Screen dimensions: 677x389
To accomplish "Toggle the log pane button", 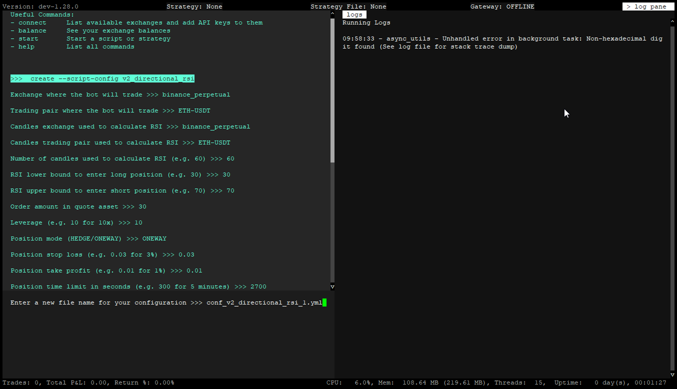I will (648, 6).
